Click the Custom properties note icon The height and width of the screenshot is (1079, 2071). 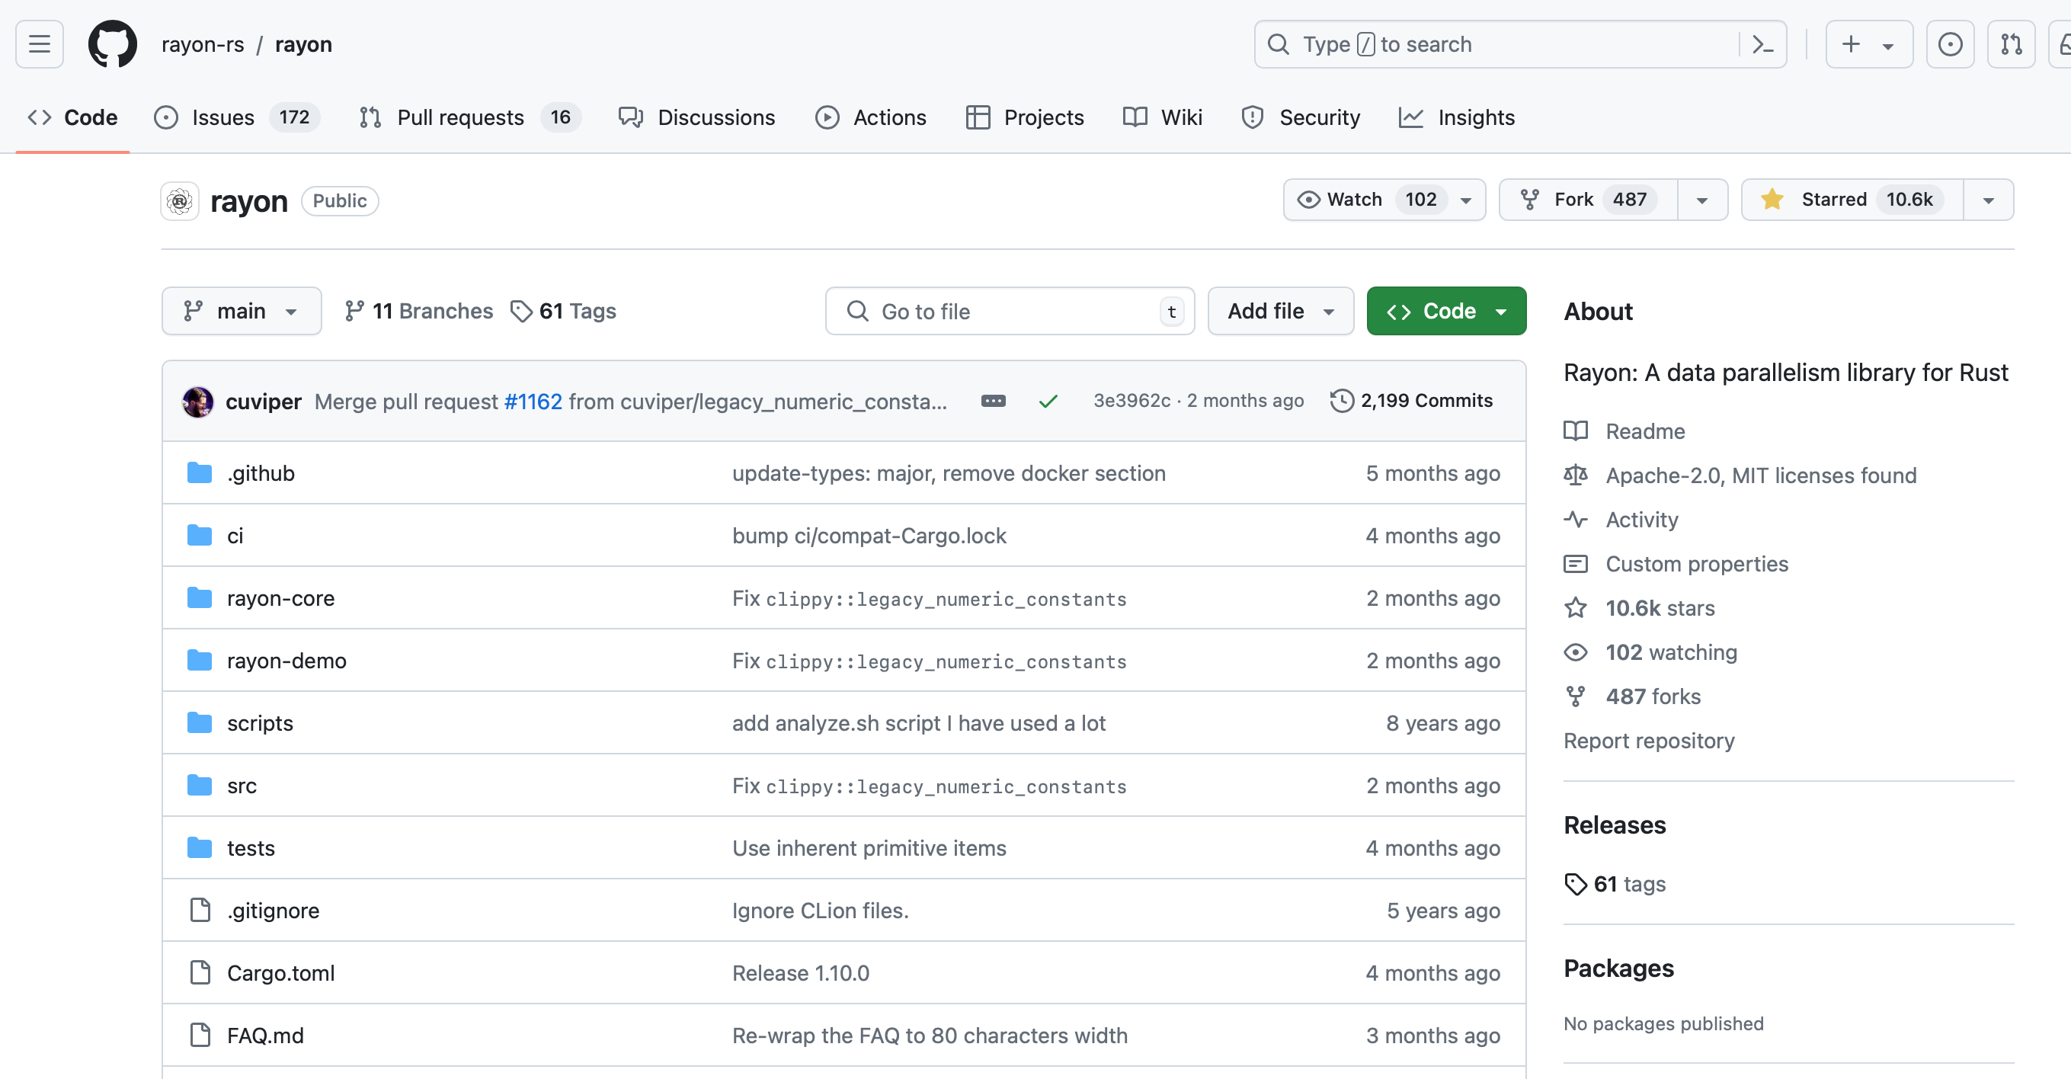[1575, 564]
